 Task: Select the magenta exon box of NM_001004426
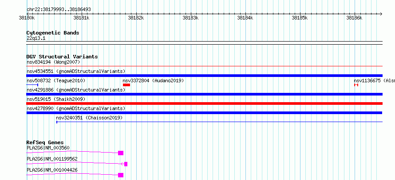tap(121, 175)
